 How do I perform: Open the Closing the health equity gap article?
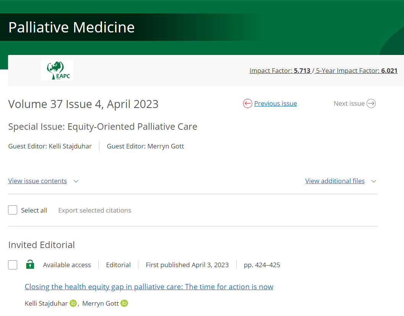(x=149, y=287)
